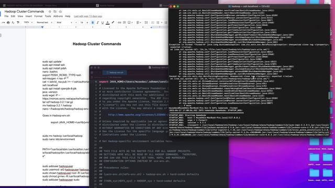Open the Arial font family dropdown
The height and width of the screenshot is (188, 335).
tap(64, 22)
